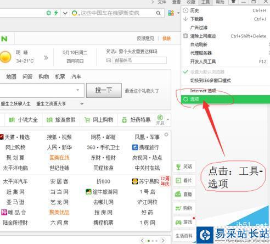Switch to the 机票 search tab
Image resolution: width=270 pixels, height=244 pixels.
(60, 76)
